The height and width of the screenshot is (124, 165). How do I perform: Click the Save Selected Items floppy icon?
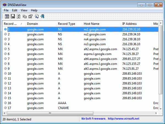13,17
